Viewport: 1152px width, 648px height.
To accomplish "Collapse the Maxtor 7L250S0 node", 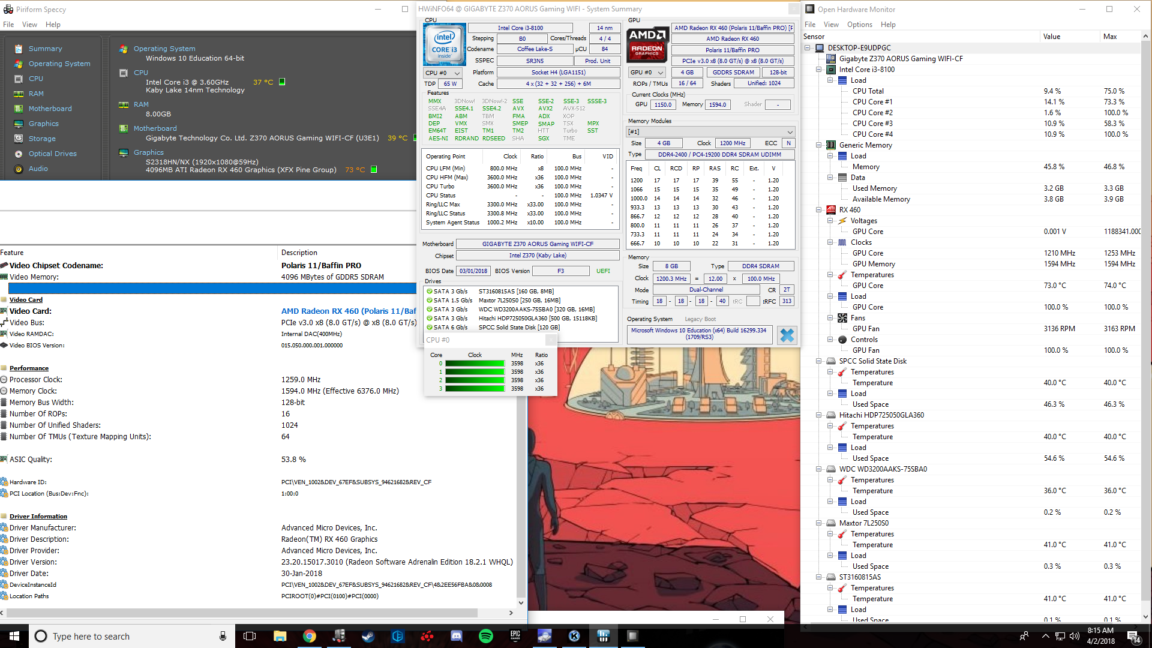I will [819, 523].
